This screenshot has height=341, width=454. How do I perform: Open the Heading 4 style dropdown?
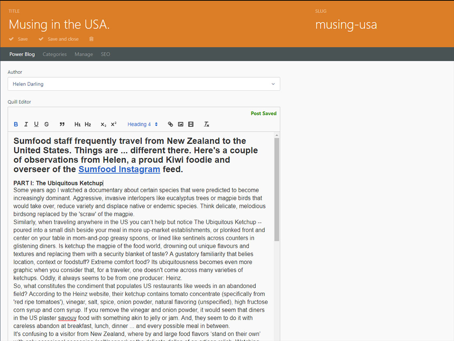pyautogui.click(x=143, y=124)
